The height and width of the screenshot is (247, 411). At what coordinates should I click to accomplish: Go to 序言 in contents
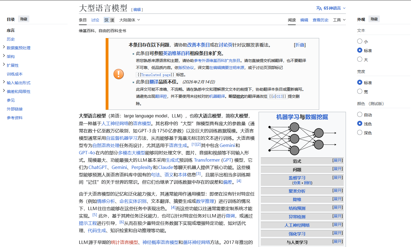(11, 30)
